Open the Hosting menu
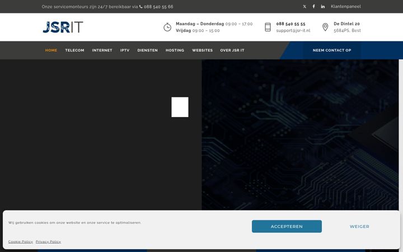Viewport: 403px width, 252px height. tap(175, 50)
